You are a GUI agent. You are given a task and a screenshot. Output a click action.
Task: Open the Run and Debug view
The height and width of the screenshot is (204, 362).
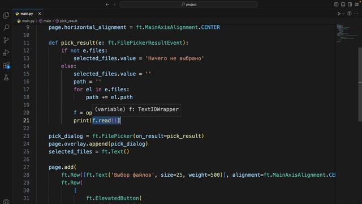(6, 53)
